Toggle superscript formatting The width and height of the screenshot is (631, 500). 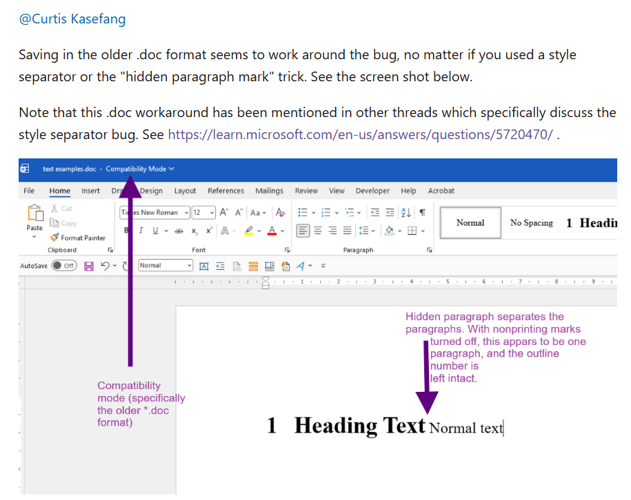(x=209, y=230)
